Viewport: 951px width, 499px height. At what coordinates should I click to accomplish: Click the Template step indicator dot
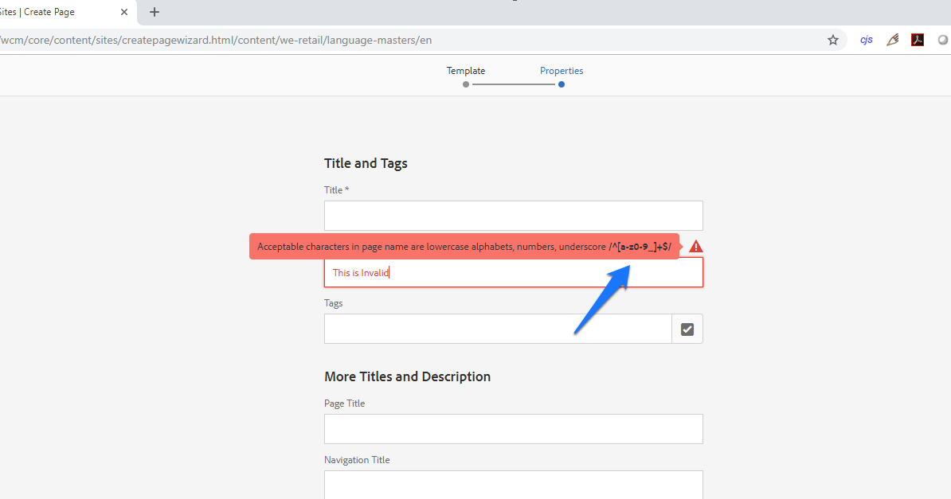(465, 84)
